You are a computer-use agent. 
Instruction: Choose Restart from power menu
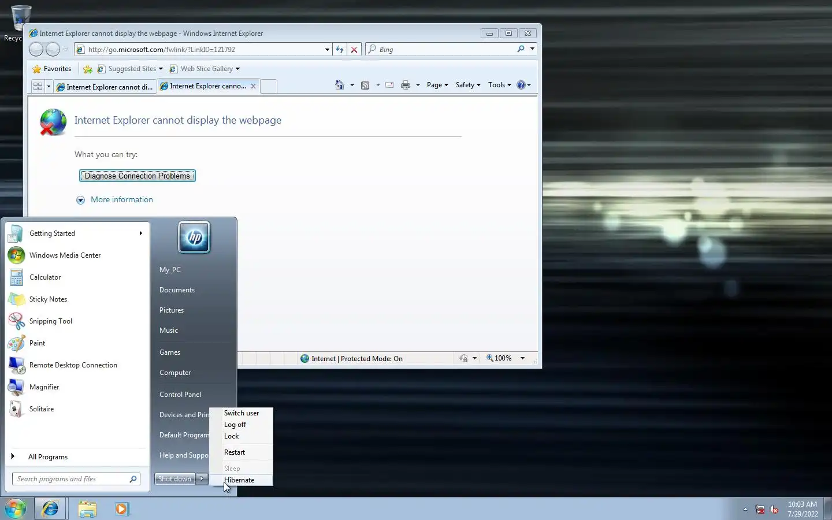click(x=242, y=452)
